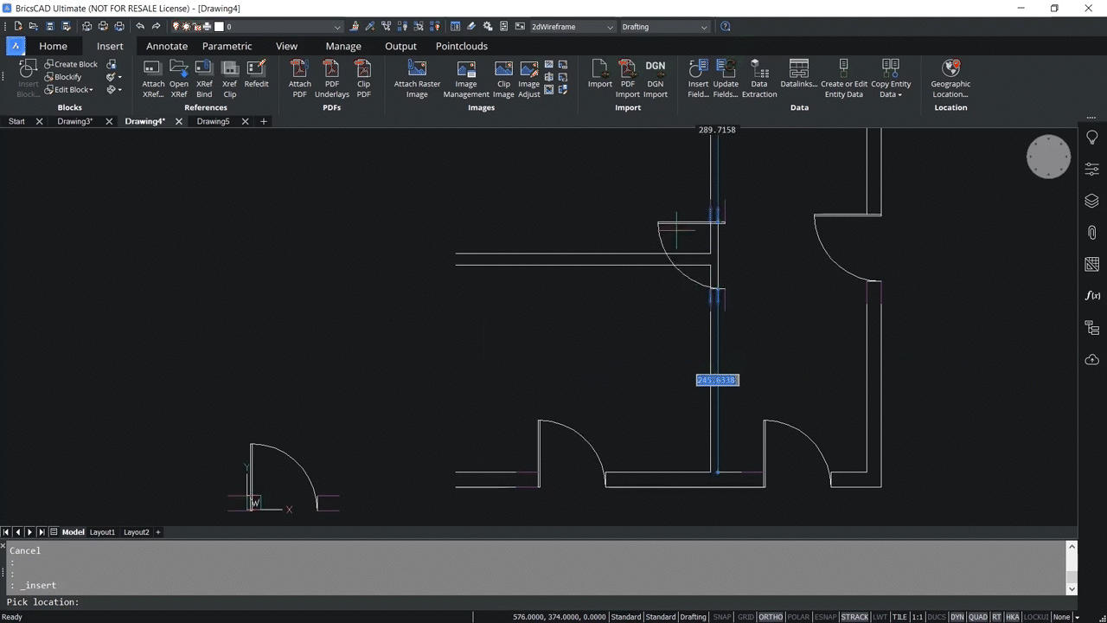Enable POLAR tracking in status bar
Image resolution: width=1107 pixels, height=623 pixels.
point(798,617)
